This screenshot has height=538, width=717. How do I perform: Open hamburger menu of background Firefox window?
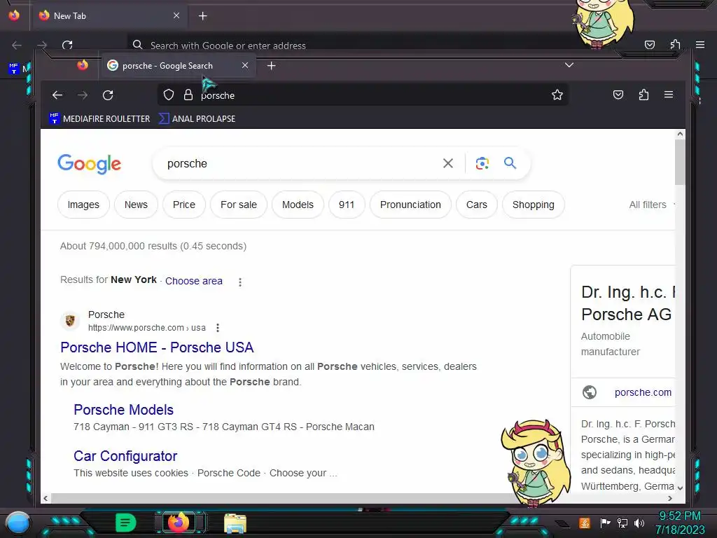pos(700,44)
